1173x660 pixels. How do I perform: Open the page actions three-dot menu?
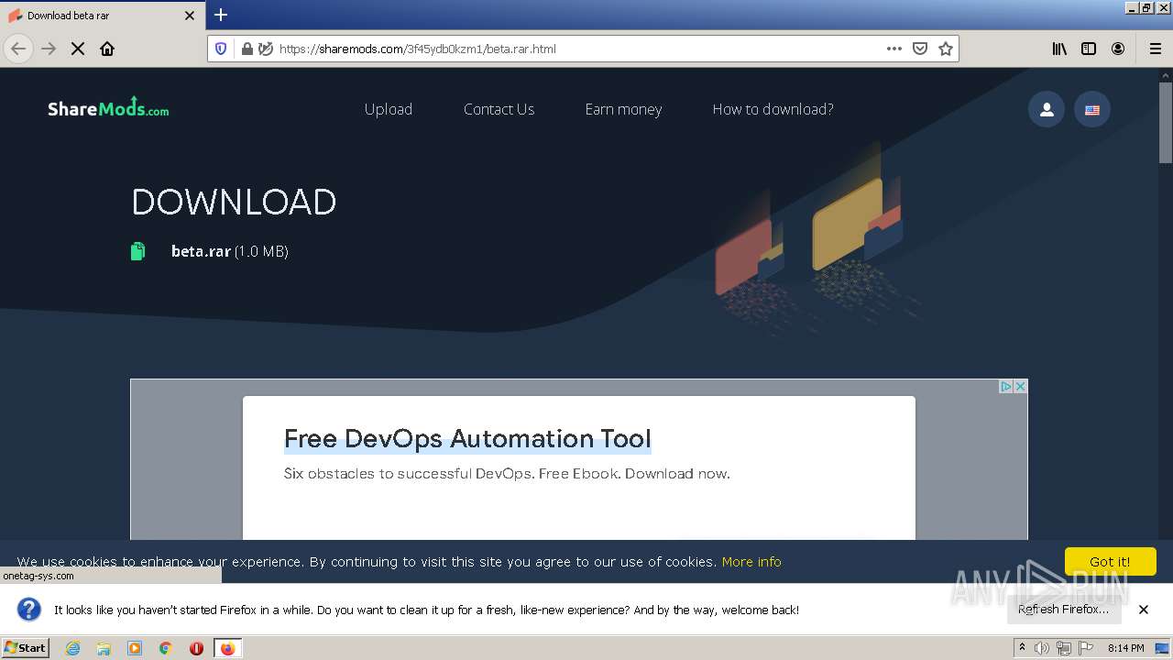pyautogui.click(x=894, y=49)
